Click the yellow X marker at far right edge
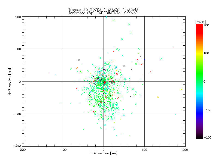 pyautogui.click(x=181, y=90)
